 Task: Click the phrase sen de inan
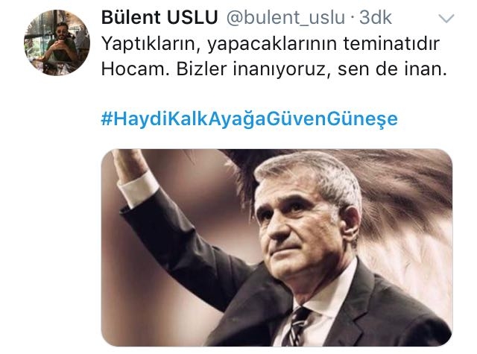[392, 69]
